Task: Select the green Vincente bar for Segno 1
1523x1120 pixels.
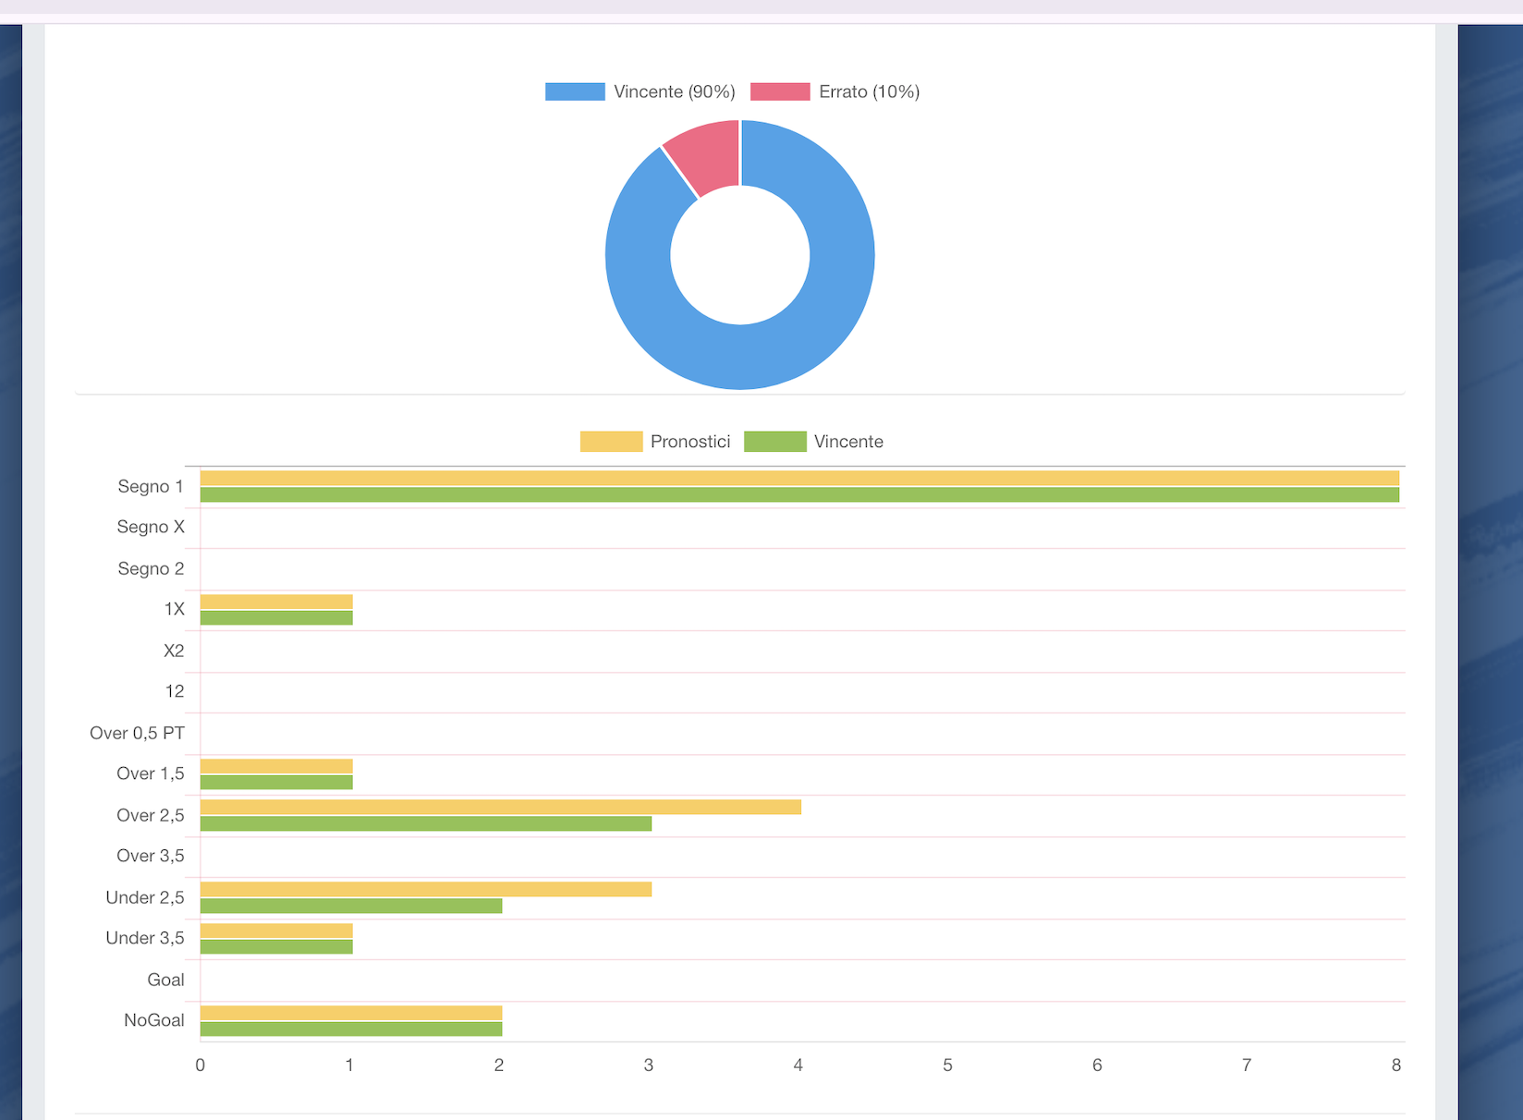Action: click(799, 495)
